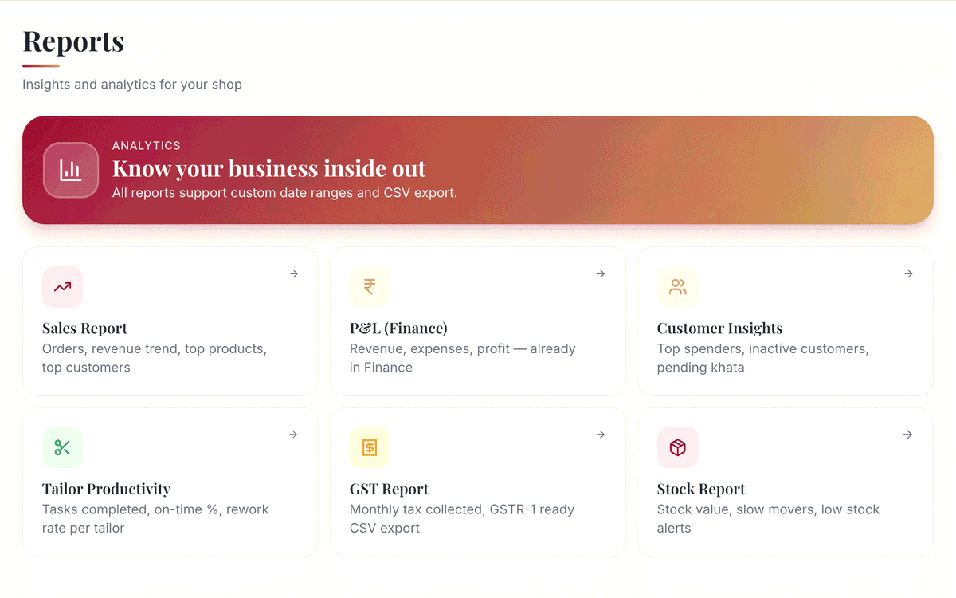Open P&L (Finance) via its arrow
Viewport: 956px width, 598px height.
point(601,273)
